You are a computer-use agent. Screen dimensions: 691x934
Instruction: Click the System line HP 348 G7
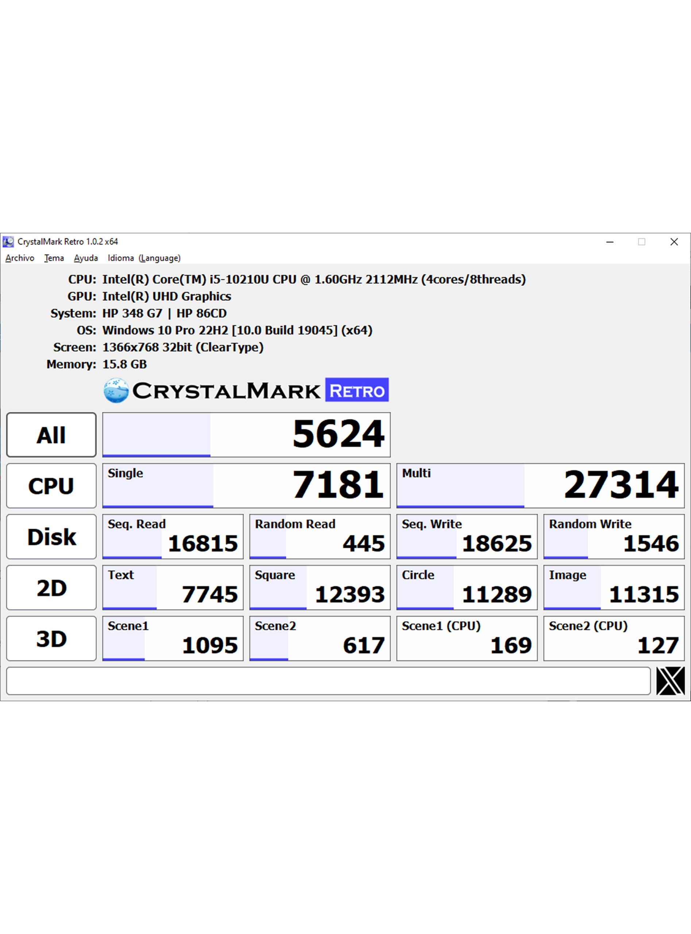tap(165, 313)
